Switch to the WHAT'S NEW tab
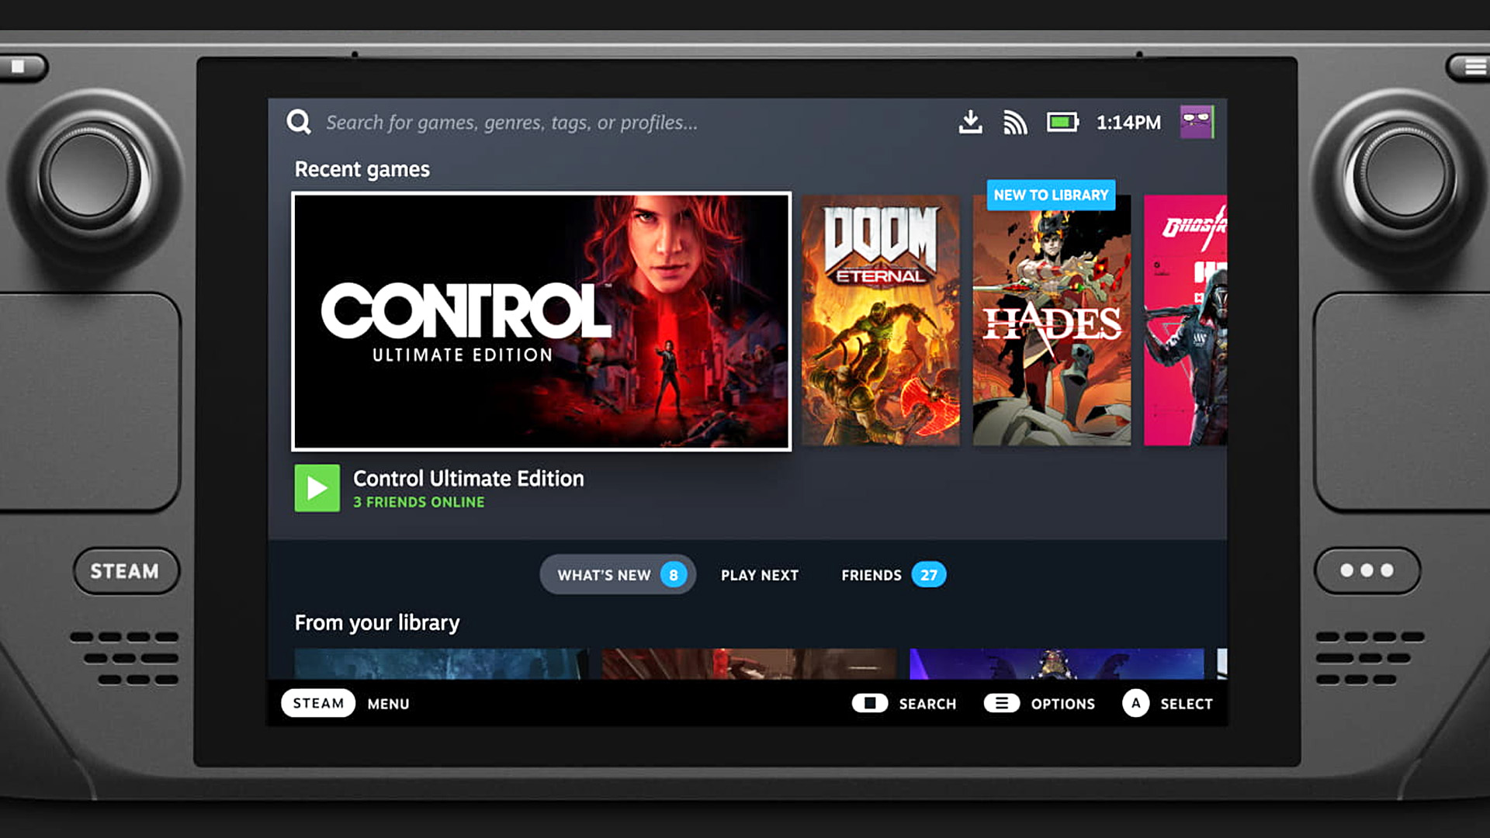1490x838 pixels. pos(618,575)
